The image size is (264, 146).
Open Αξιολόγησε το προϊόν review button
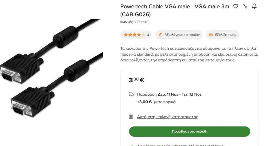[179, 35]
